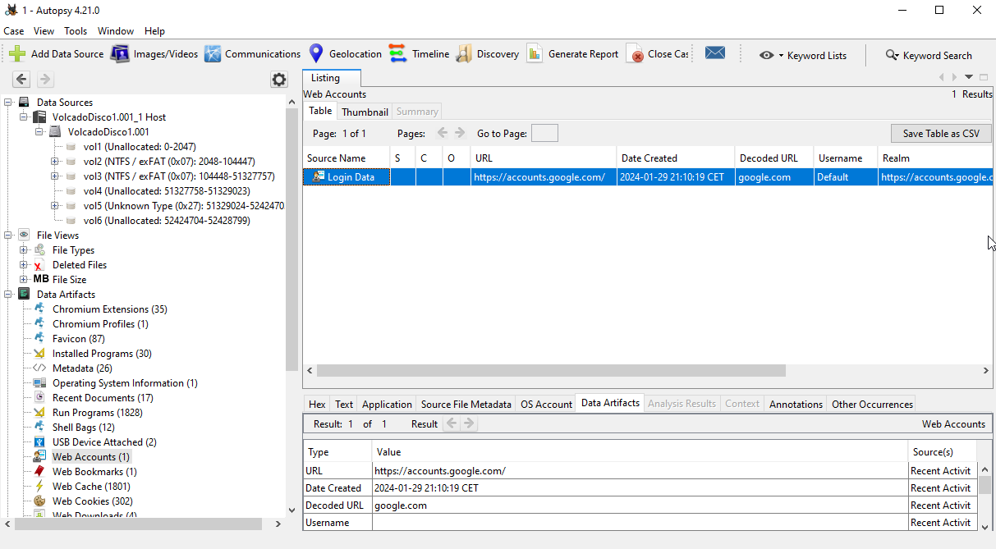Open the Case menu
Image resolution: width=996 pixels, height=549 pixels.
13,31
